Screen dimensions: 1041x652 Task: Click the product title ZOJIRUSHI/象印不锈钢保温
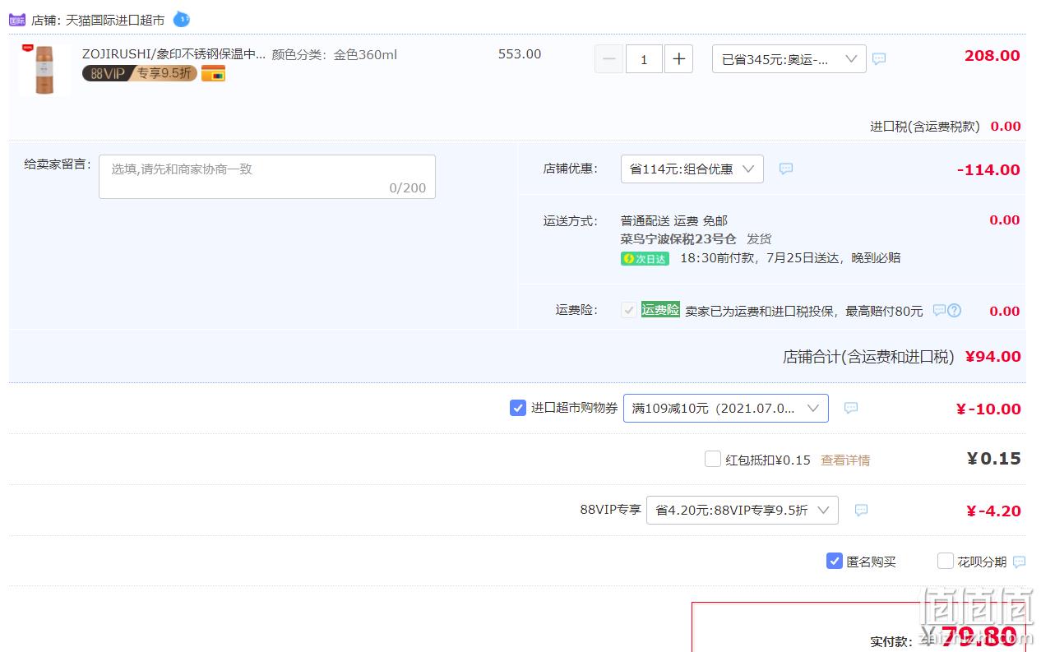point(174,54)
